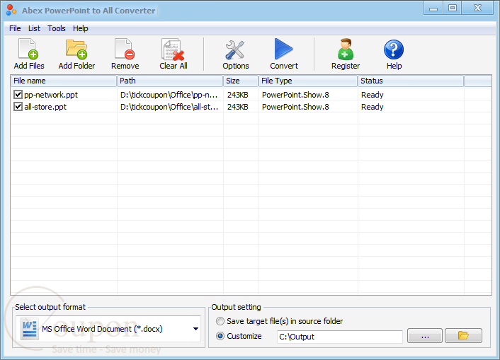Select the Customize radio button

point(220,336)
